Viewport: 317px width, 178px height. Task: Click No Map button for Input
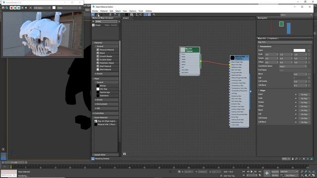pos(304,94)
